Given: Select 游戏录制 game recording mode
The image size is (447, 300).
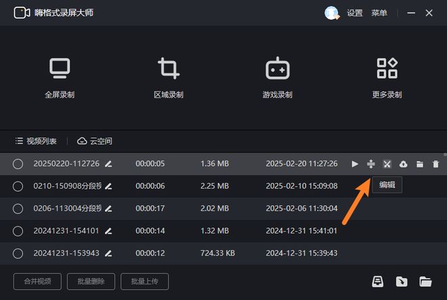Looking at the screenshot, I should 277,77.
